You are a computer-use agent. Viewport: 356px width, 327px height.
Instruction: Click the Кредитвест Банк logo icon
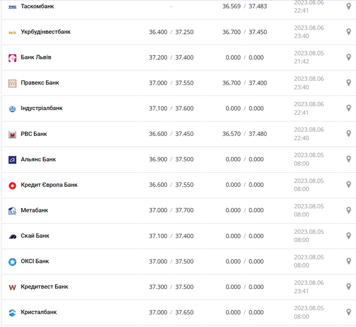[13, 287]
